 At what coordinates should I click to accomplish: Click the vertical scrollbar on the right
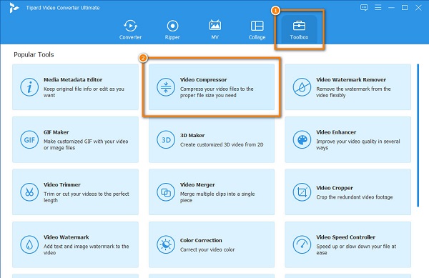click(x=418, y=135)
